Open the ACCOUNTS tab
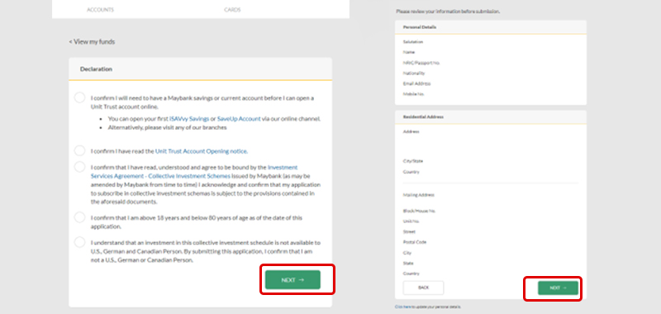The width and height of the screenshot is (661, 314). point(100,10)
